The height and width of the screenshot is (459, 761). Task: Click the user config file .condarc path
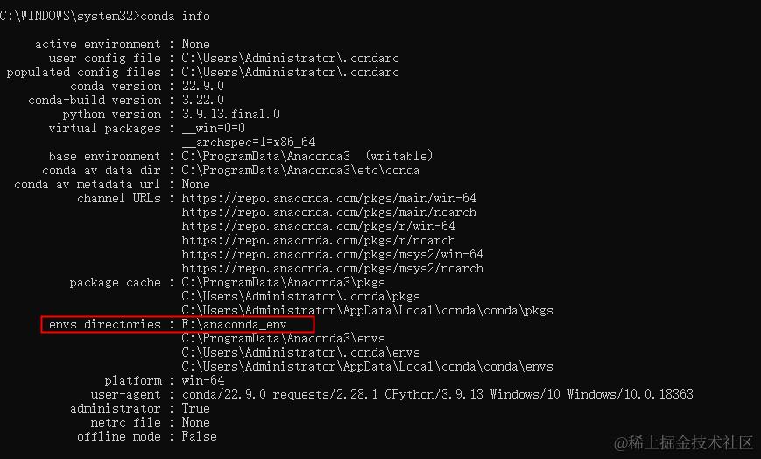coord(290,59)
